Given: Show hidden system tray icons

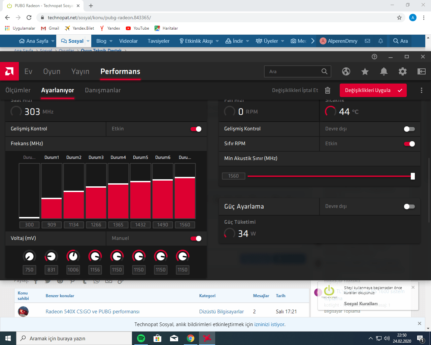Looking at the screenshot, I should [371, 338].
